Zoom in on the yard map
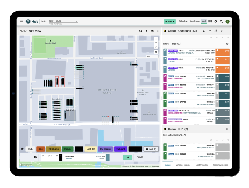The width and height of the screenshot is (249, 188). coord(156,39)
